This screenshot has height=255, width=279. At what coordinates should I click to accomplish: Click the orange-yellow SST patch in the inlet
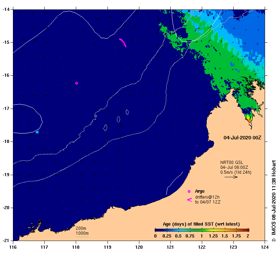pos(249,119)
